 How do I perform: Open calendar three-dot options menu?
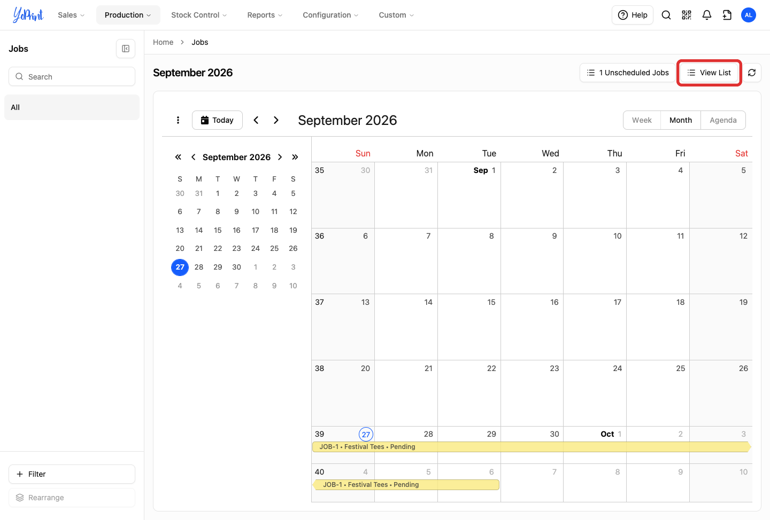(x=178, y=120)
